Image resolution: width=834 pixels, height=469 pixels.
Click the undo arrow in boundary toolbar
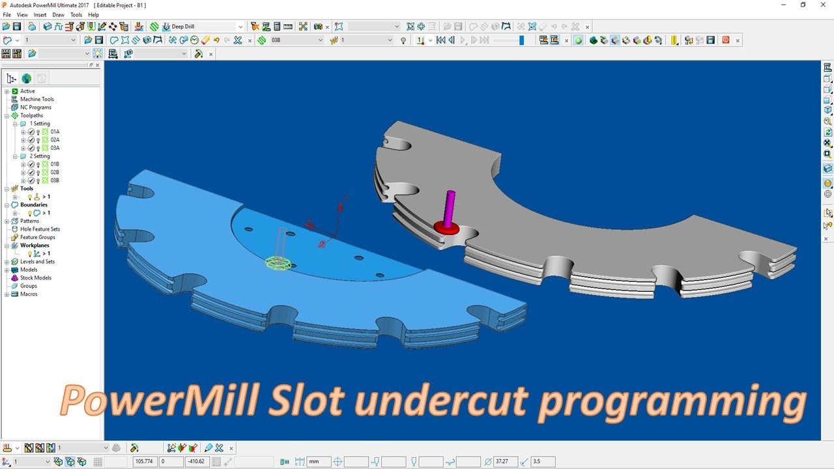tap(216, 40)
